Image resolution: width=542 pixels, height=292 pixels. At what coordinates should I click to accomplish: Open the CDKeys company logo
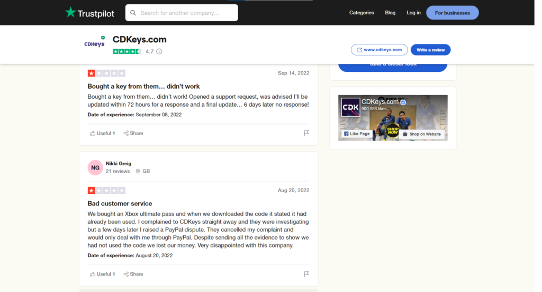click(94, 42)
